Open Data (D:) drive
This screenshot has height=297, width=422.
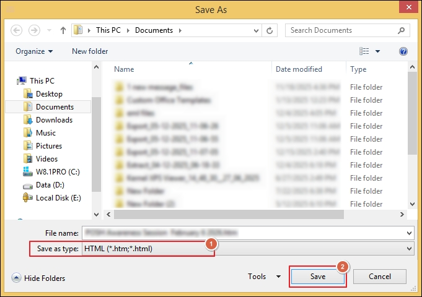click(x=50, y=185)
